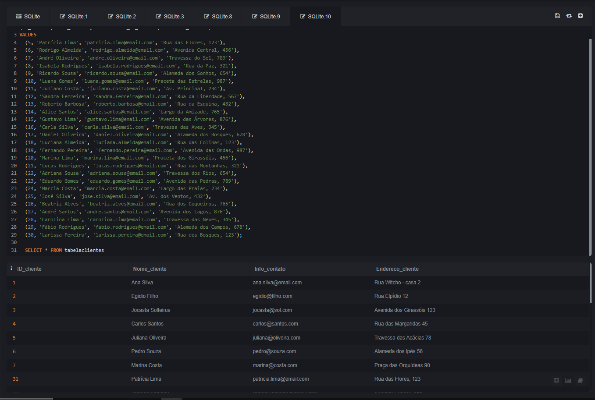Click the 'ana.silva@email.com' cell
The height and width of the screenshot is (400, 595).
click(277, 283)
